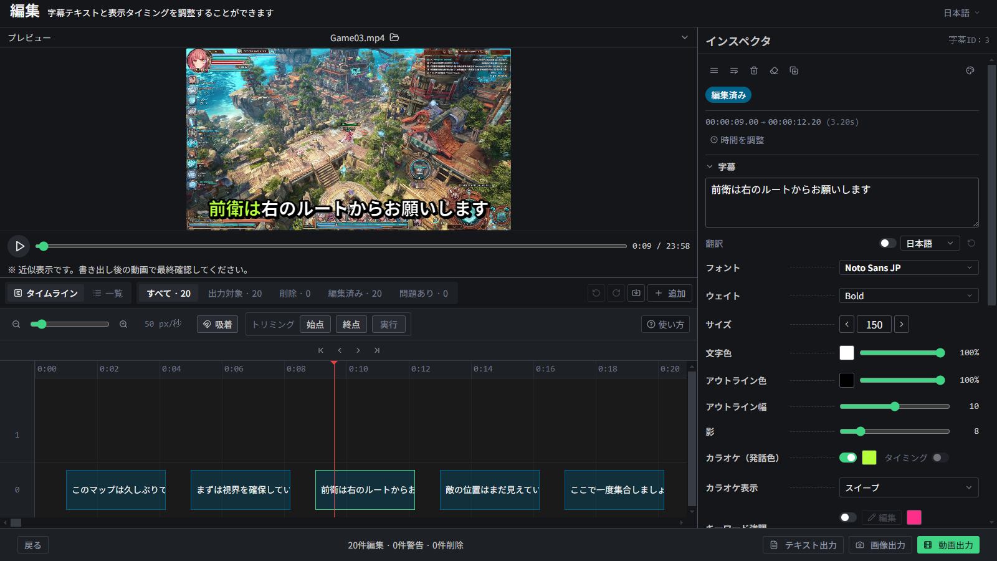Open the Bold weight dropdown
The width and height of the screenshot is (997, 561).
coord(909,295)
